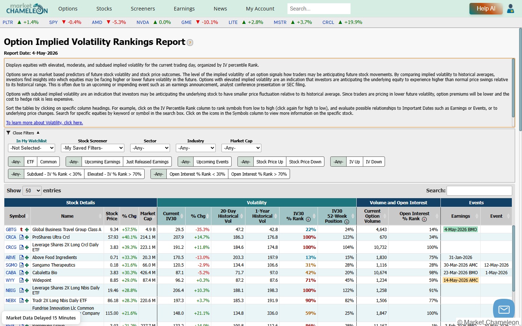The image size is (522, 326).
Task: Select Elevated - IV % Rank > 70% filter
Action: [114, 174]
